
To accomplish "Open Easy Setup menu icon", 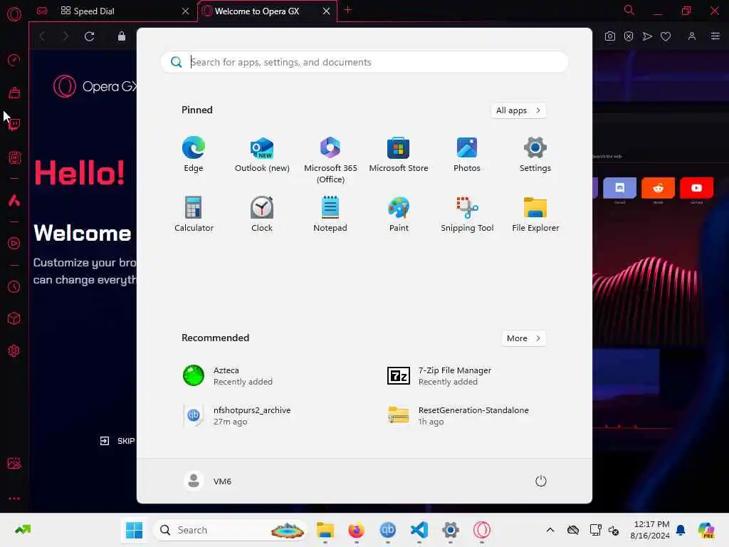I will click(715, 36).
